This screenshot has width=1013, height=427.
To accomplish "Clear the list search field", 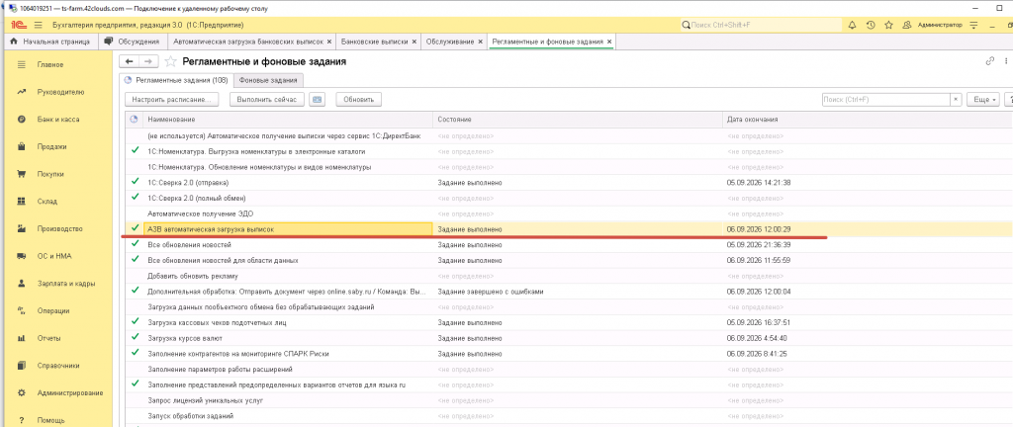I will pos(956,100).
